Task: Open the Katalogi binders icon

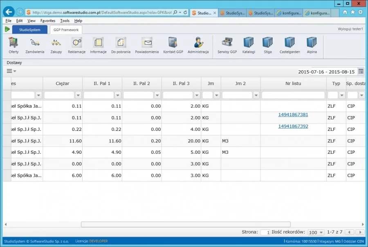Action: tap(249, 43)
